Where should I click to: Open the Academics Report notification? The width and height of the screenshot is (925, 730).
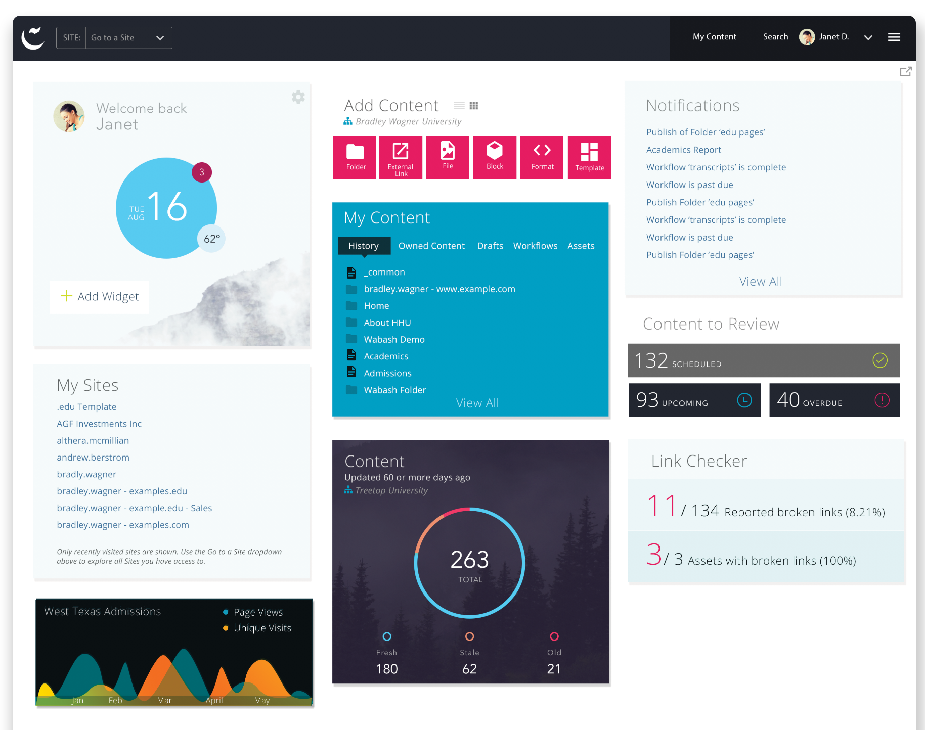click(x=683, y=150)
